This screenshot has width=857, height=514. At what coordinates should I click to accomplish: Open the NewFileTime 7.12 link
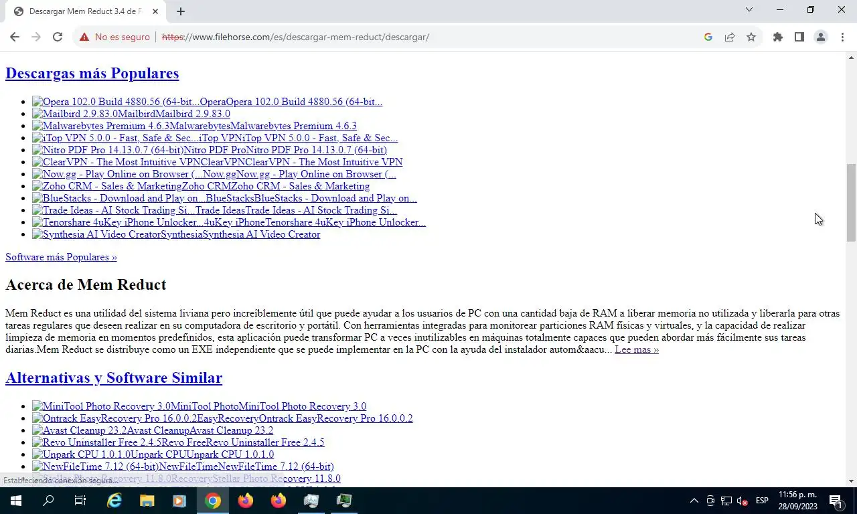point(183,466)
